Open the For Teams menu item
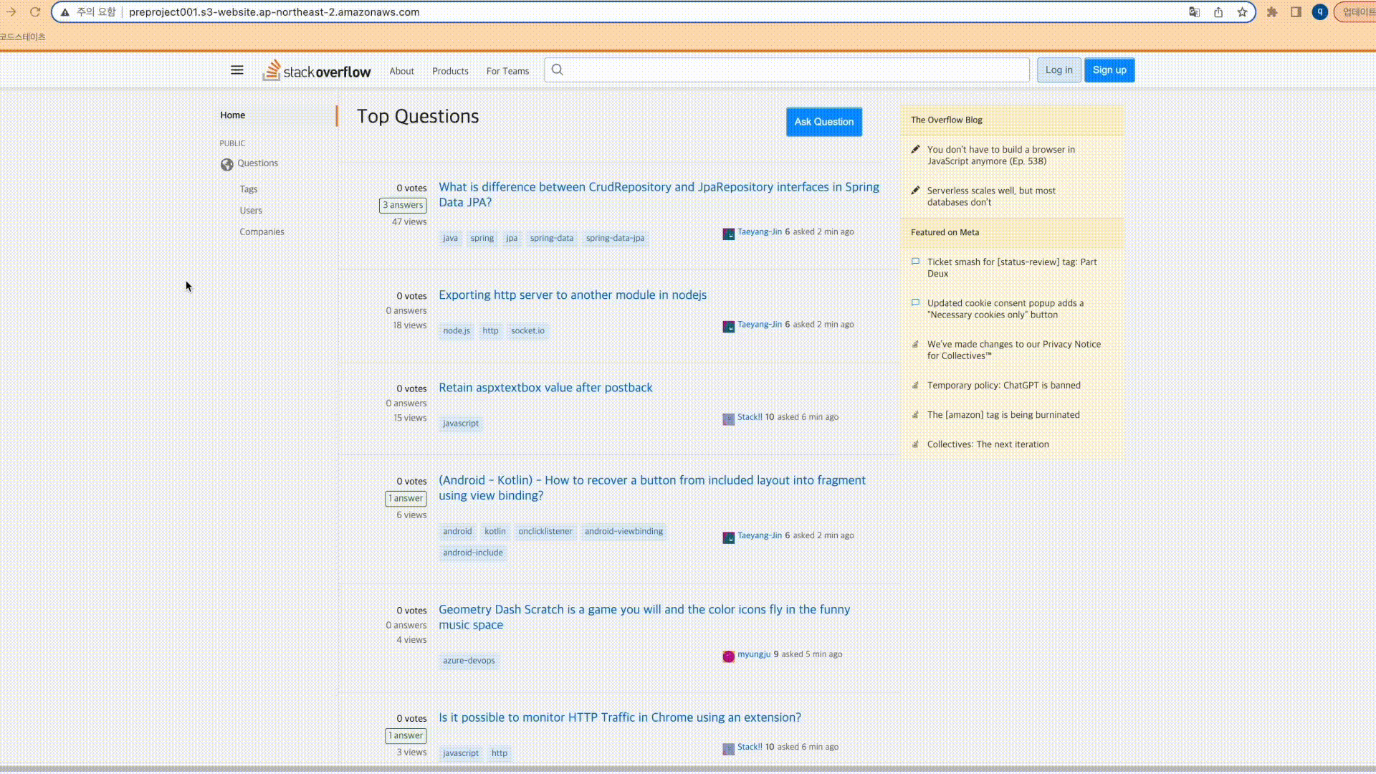Screen dimensions: 1376x774 507,71
